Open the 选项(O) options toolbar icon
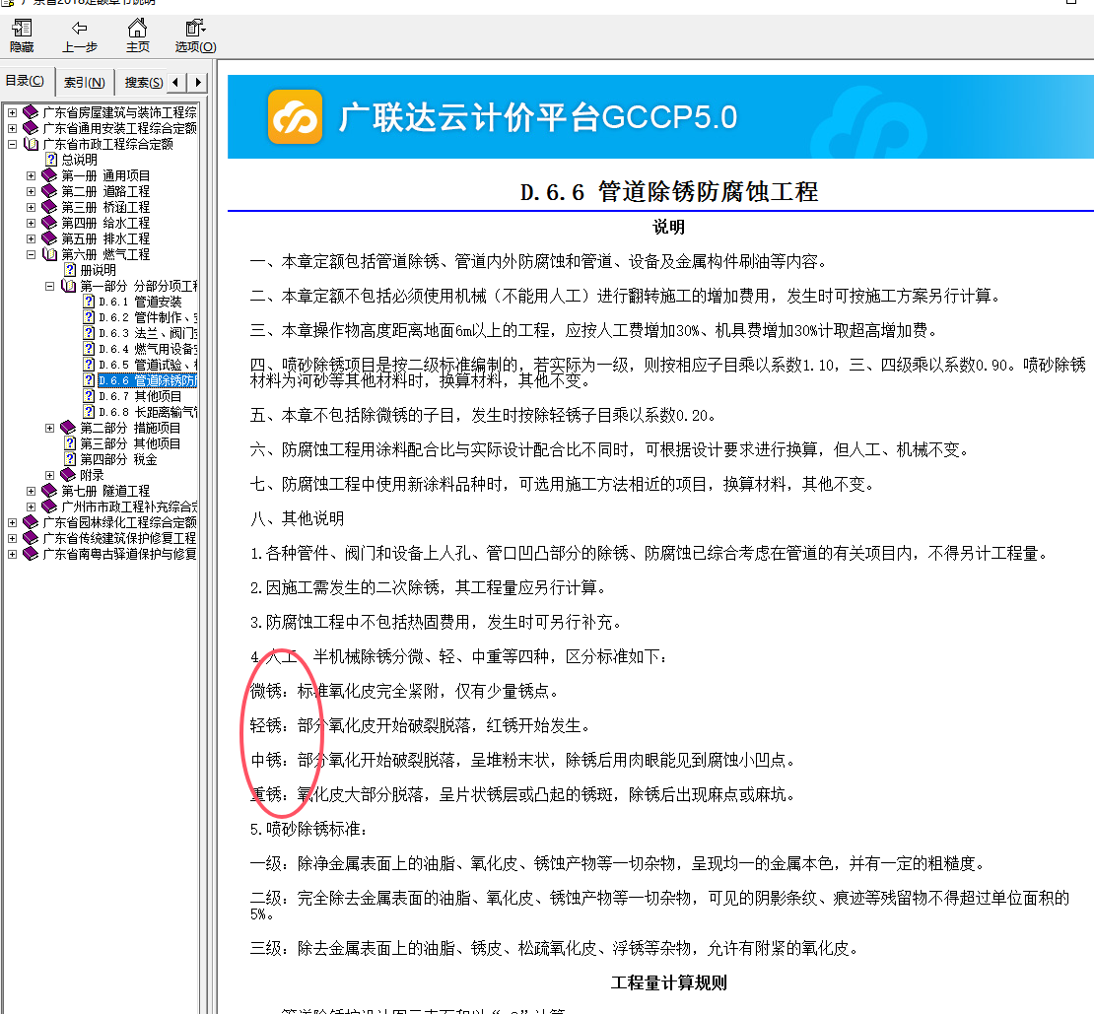This screenshot has height=1014, width=1094. (x=195, y=28)
